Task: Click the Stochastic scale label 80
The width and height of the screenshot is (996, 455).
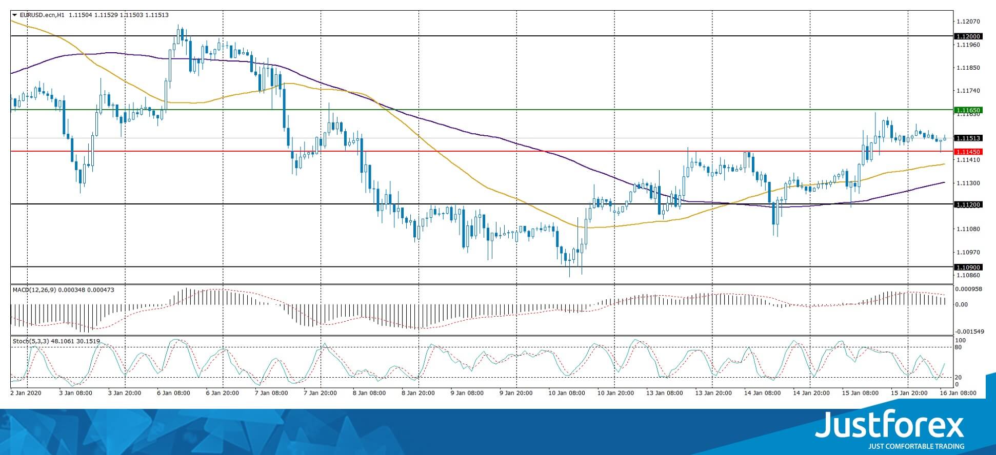Action: tap(959, 347)
